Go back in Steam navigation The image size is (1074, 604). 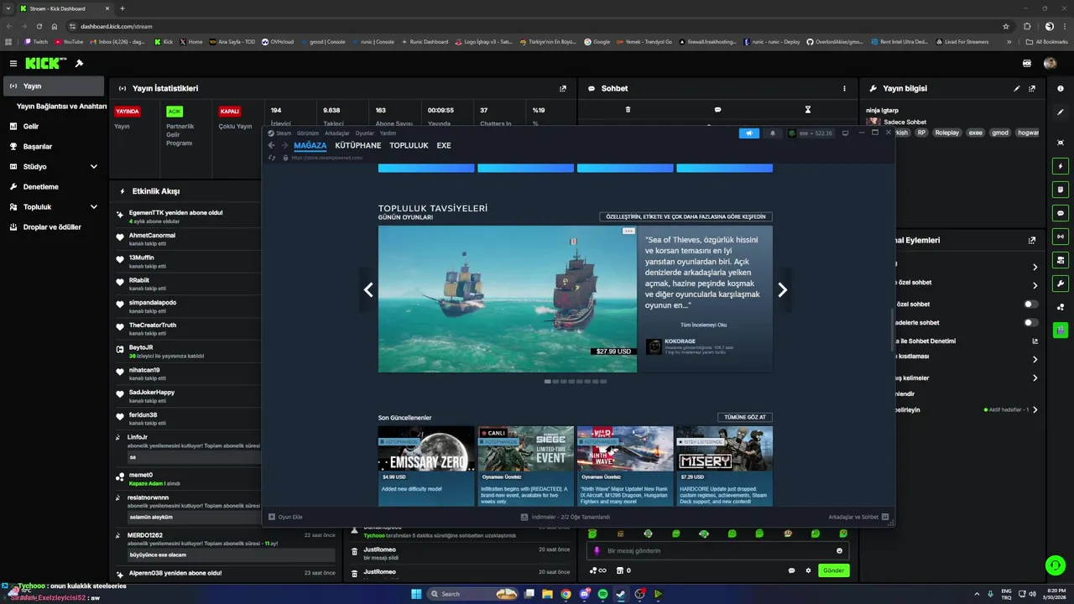(x=271, y=145)
